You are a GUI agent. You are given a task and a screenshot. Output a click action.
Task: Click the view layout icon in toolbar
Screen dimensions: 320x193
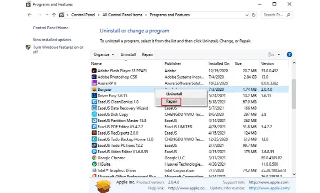pyautogui.click(x=271, y=54)
